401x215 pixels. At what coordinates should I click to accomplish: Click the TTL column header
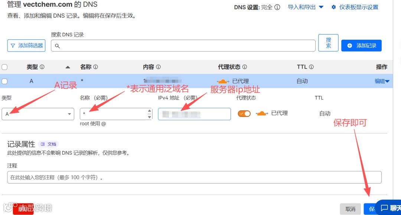coord(302,67)
